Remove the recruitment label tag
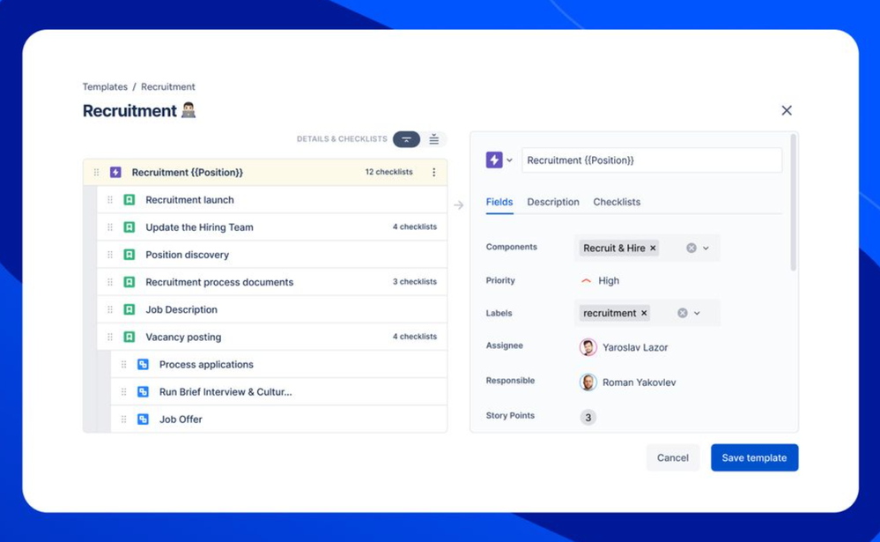This screenshot has height=542, width=880. (x=644, y=314)
